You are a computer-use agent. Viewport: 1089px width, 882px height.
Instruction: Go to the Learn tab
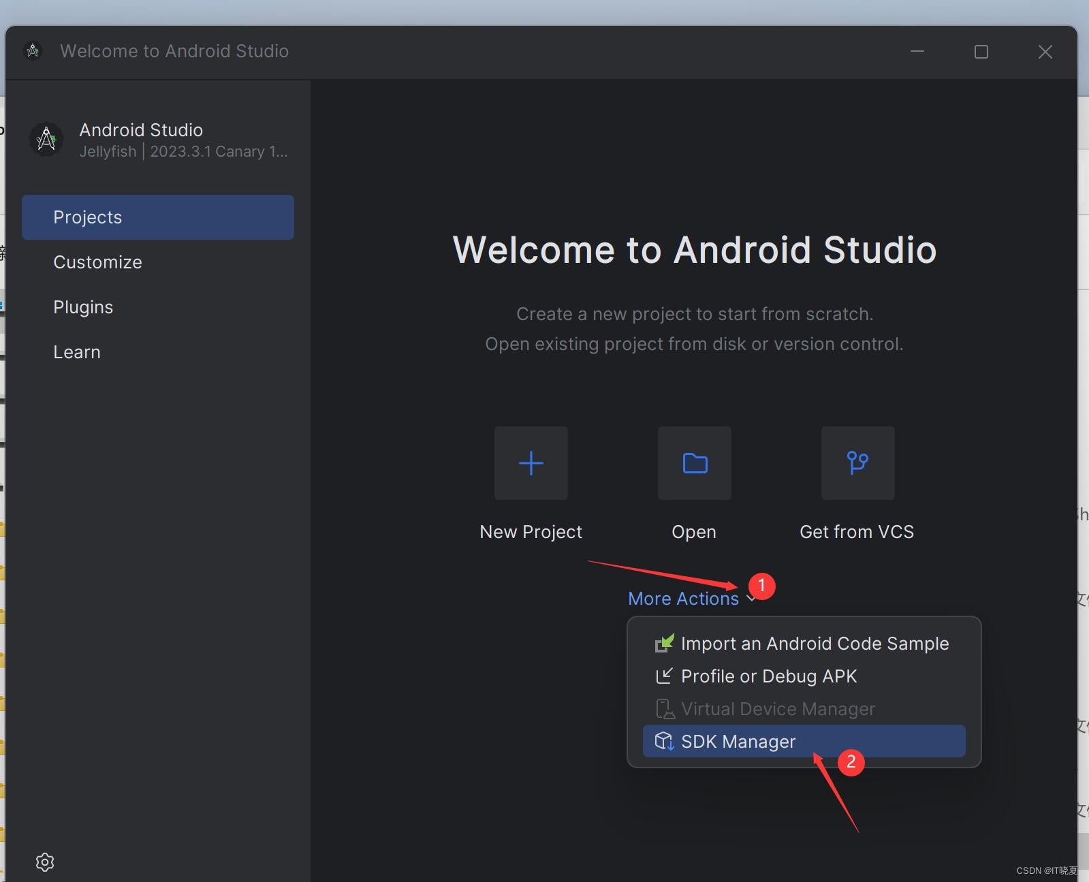[158, 352]
